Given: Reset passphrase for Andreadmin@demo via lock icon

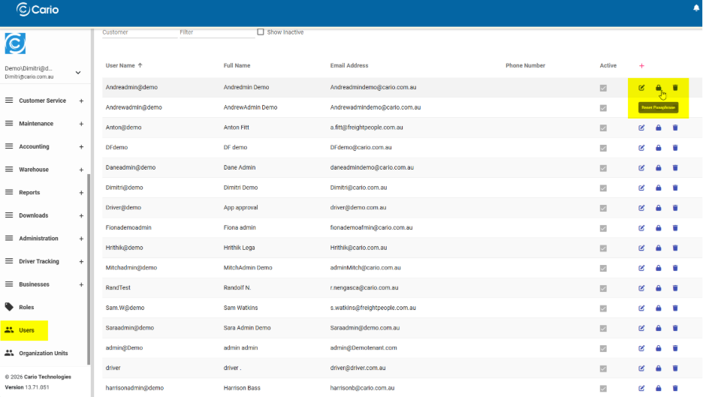Looking at the screenshot, I should coord(659,88).
